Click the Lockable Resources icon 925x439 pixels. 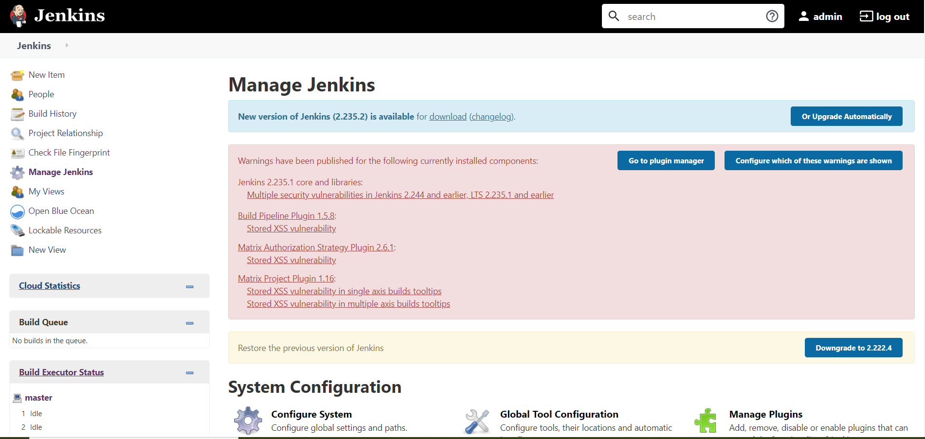click(18, 230)
